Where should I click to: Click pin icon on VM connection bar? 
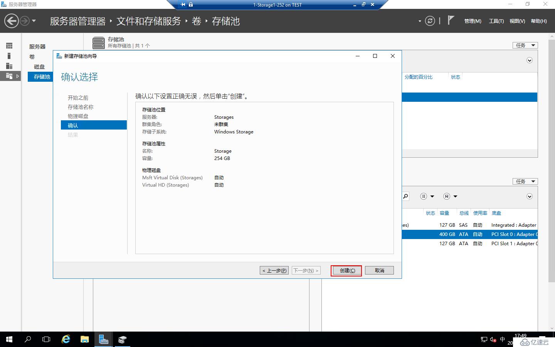(x=183, y=5)
